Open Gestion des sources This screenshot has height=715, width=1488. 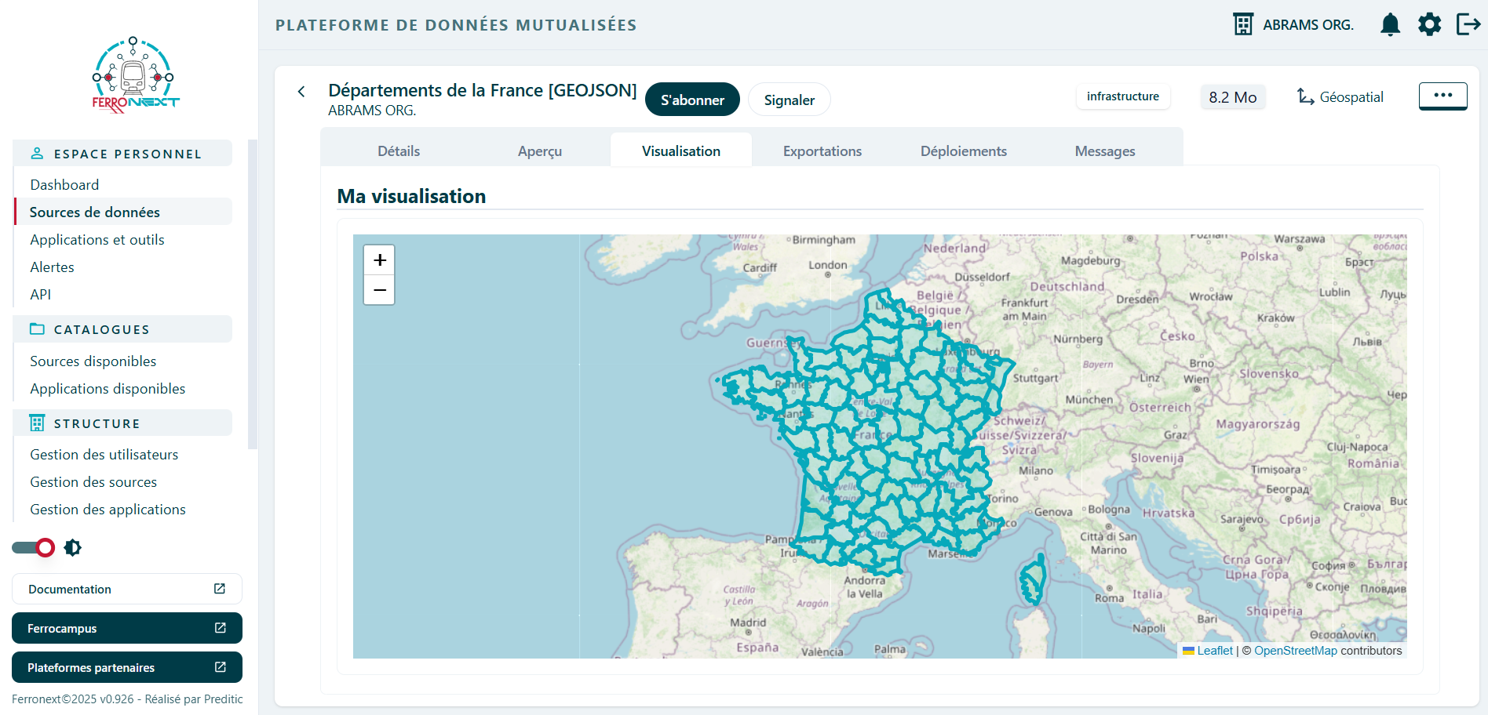point(93,482)
